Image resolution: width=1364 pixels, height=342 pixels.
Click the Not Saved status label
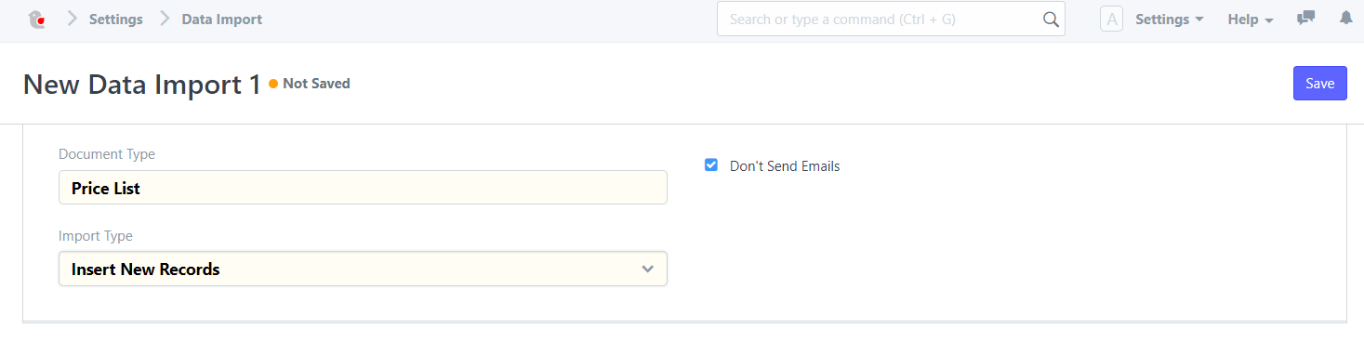coord(316,84)
